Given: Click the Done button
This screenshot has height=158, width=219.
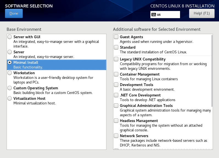Looking at the screenshot, I should click(x=14, y=13).
